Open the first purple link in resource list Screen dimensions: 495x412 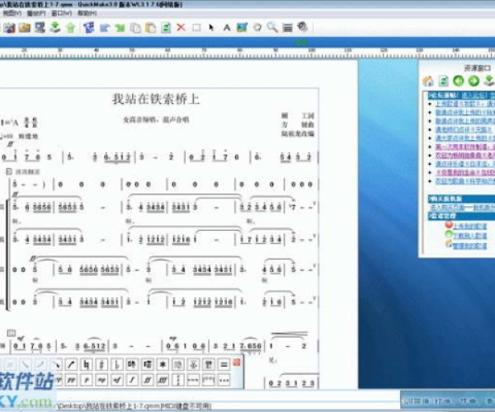click(x=465, y=147)
